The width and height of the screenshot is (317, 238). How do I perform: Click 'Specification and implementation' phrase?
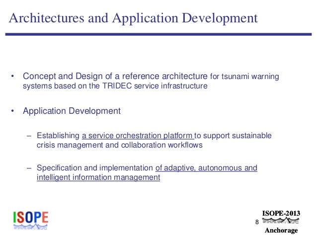click(94, 168)
